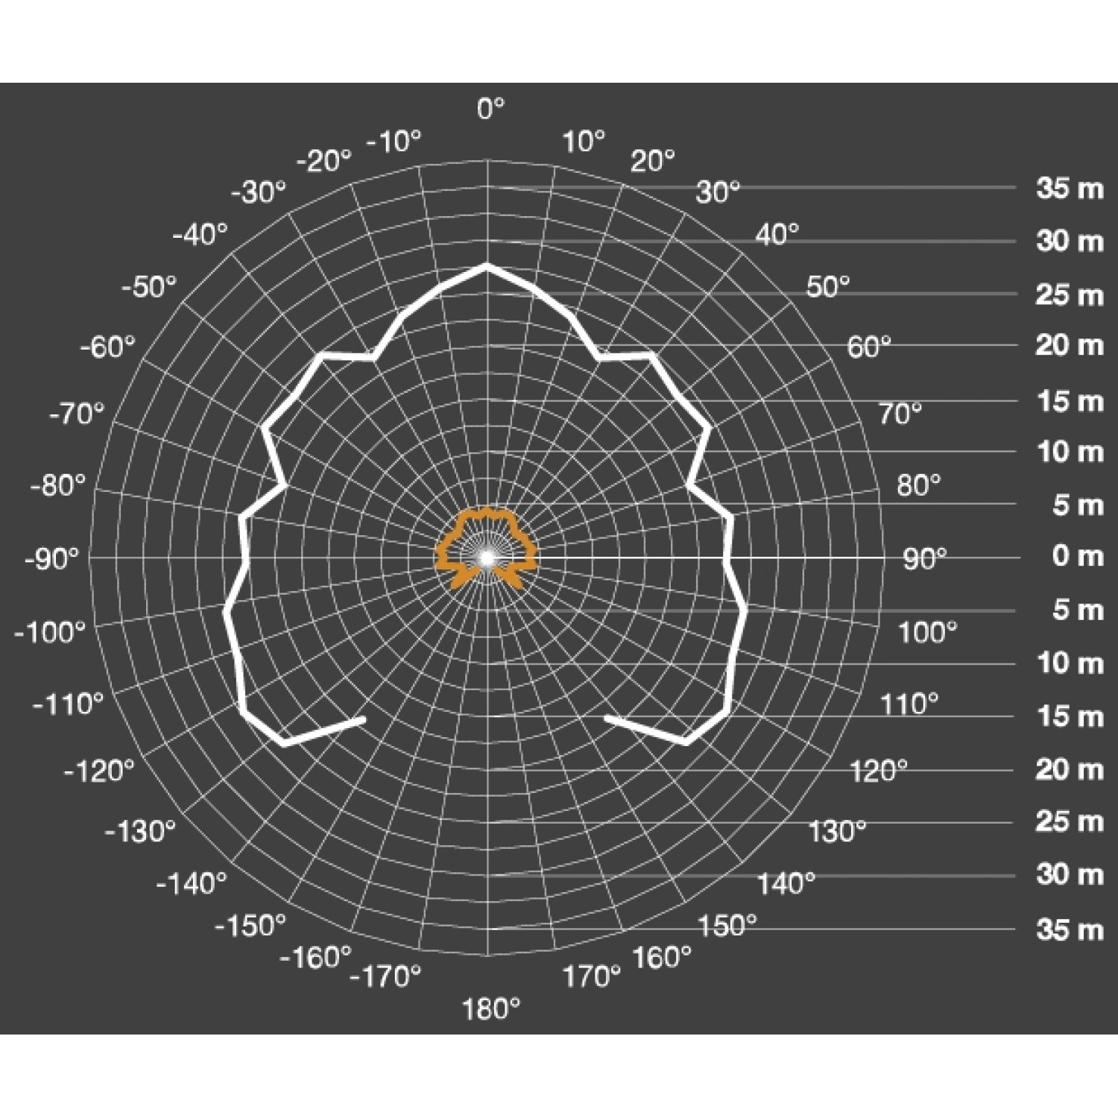The width and height of the screenshot is (1118, 1118).
Task: Select the 100° angle label
Action: (927, 633)
